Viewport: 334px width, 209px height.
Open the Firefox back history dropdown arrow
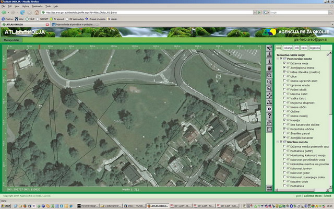8,12
